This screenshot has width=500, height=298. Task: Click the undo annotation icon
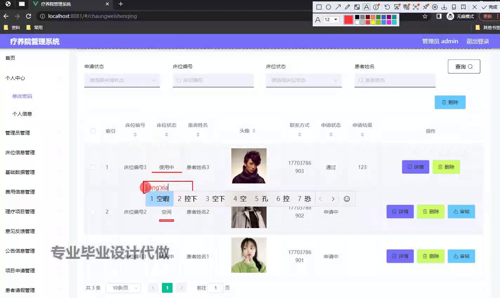click(387, 7)
